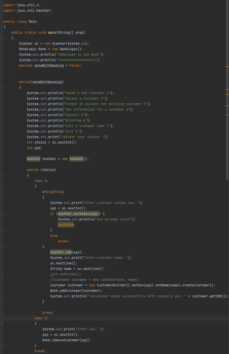Viewport: 229px width, 354px height.
Task: Click the highlighted hashSet.add call
Action: point(61,252)
